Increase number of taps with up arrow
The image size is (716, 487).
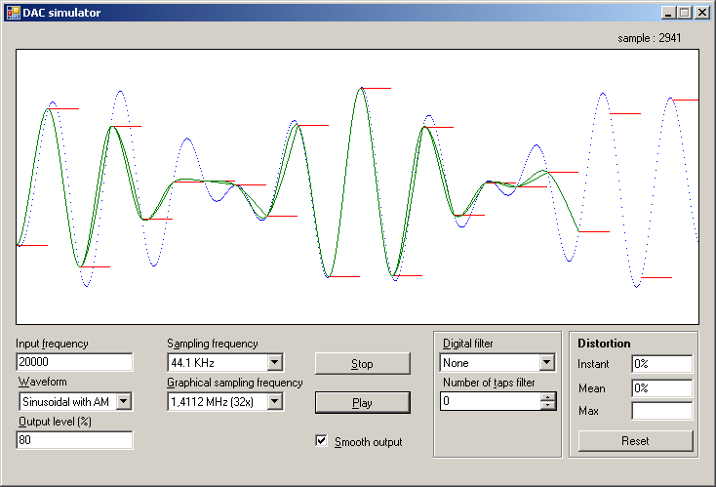click(547, 396)
